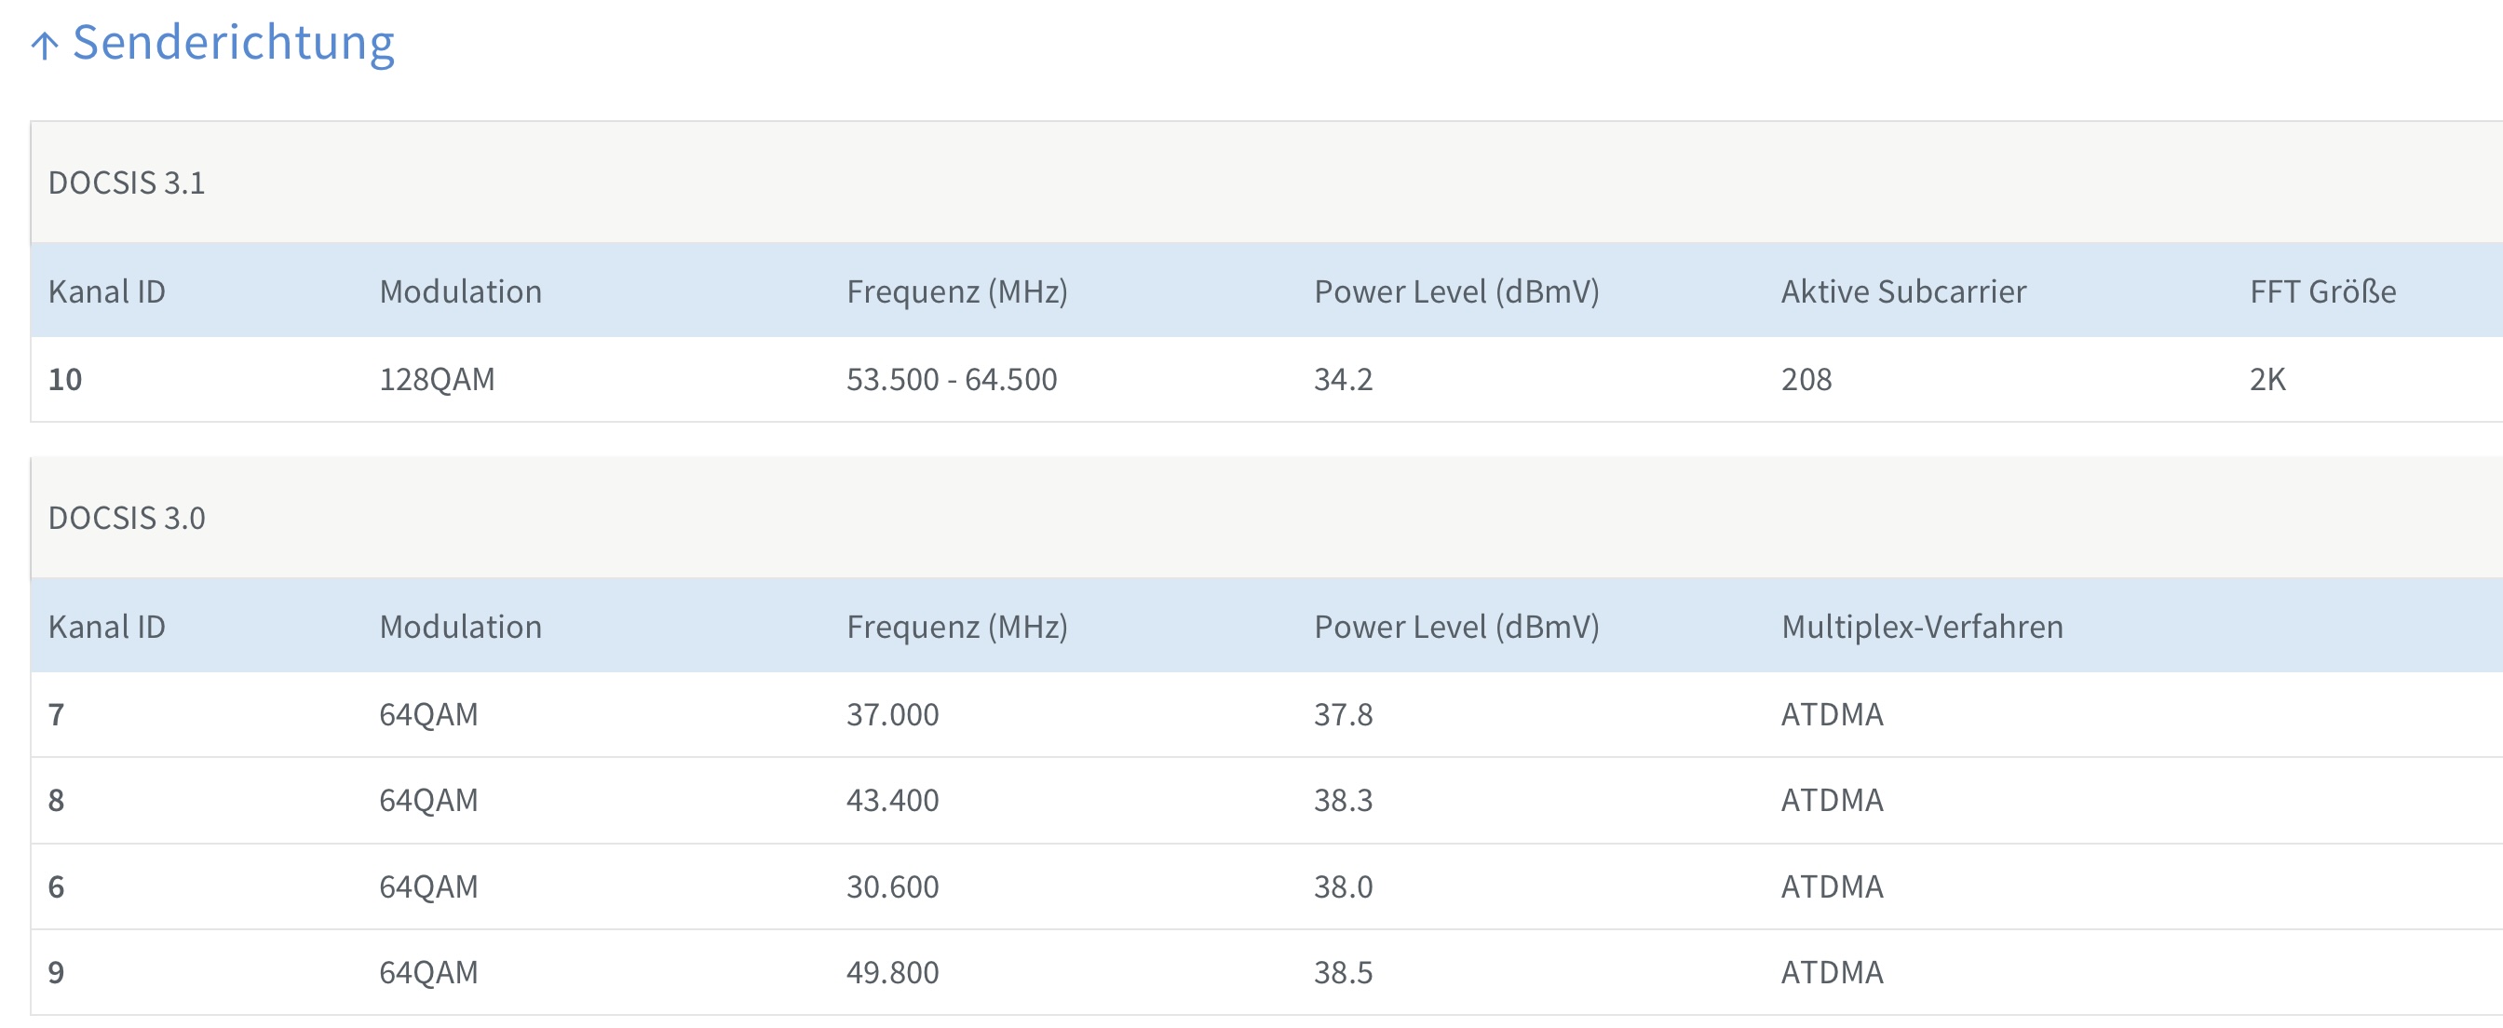Click power level 34.2 in DOCSIS 3.1
Viewport: 2503px width, 1028px height.
(1343, 379)
